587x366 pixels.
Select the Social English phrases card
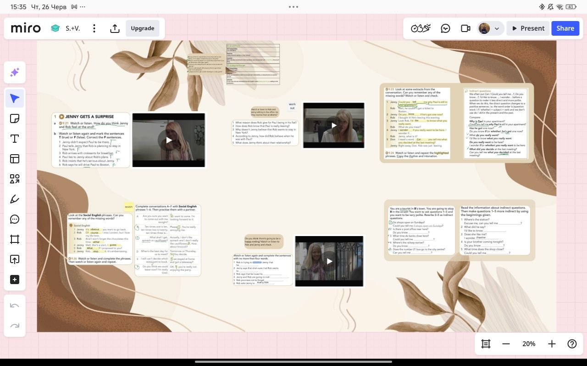pos(100,239)
